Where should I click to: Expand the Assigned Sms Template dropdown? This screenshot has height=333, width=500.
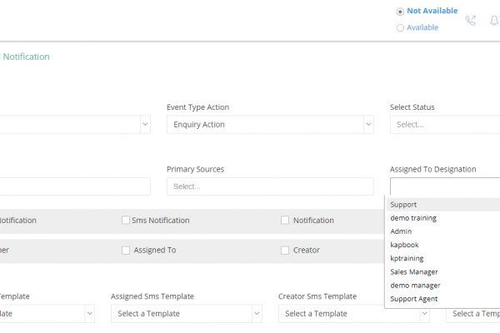pyautogui.click(x=187, y=314)
